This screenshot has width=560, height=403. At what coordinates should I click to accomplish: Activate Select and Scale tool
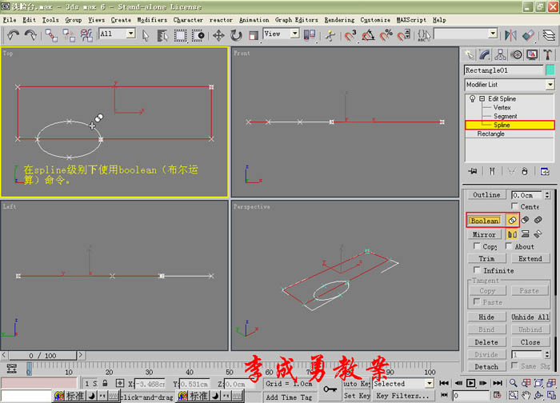click(x=254, y=35)
